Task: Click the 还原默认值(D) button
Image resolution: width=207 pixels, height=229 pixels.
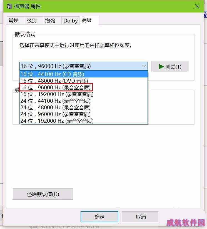Action: [43, 194]
